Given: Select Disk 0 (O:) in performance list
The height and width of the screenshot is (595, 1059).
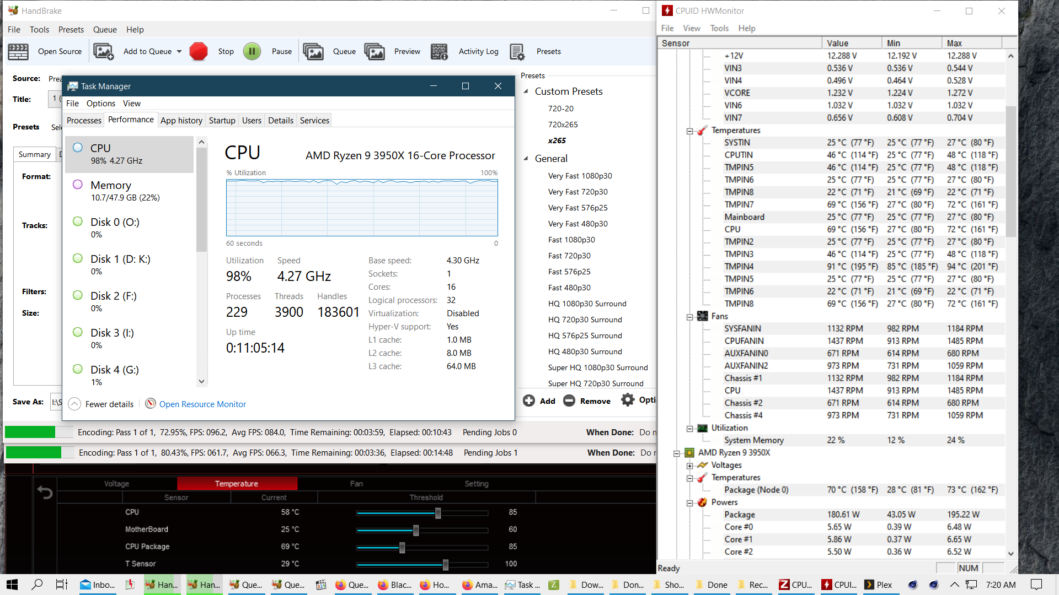Looking at the screenshot, I should (130, 228).
